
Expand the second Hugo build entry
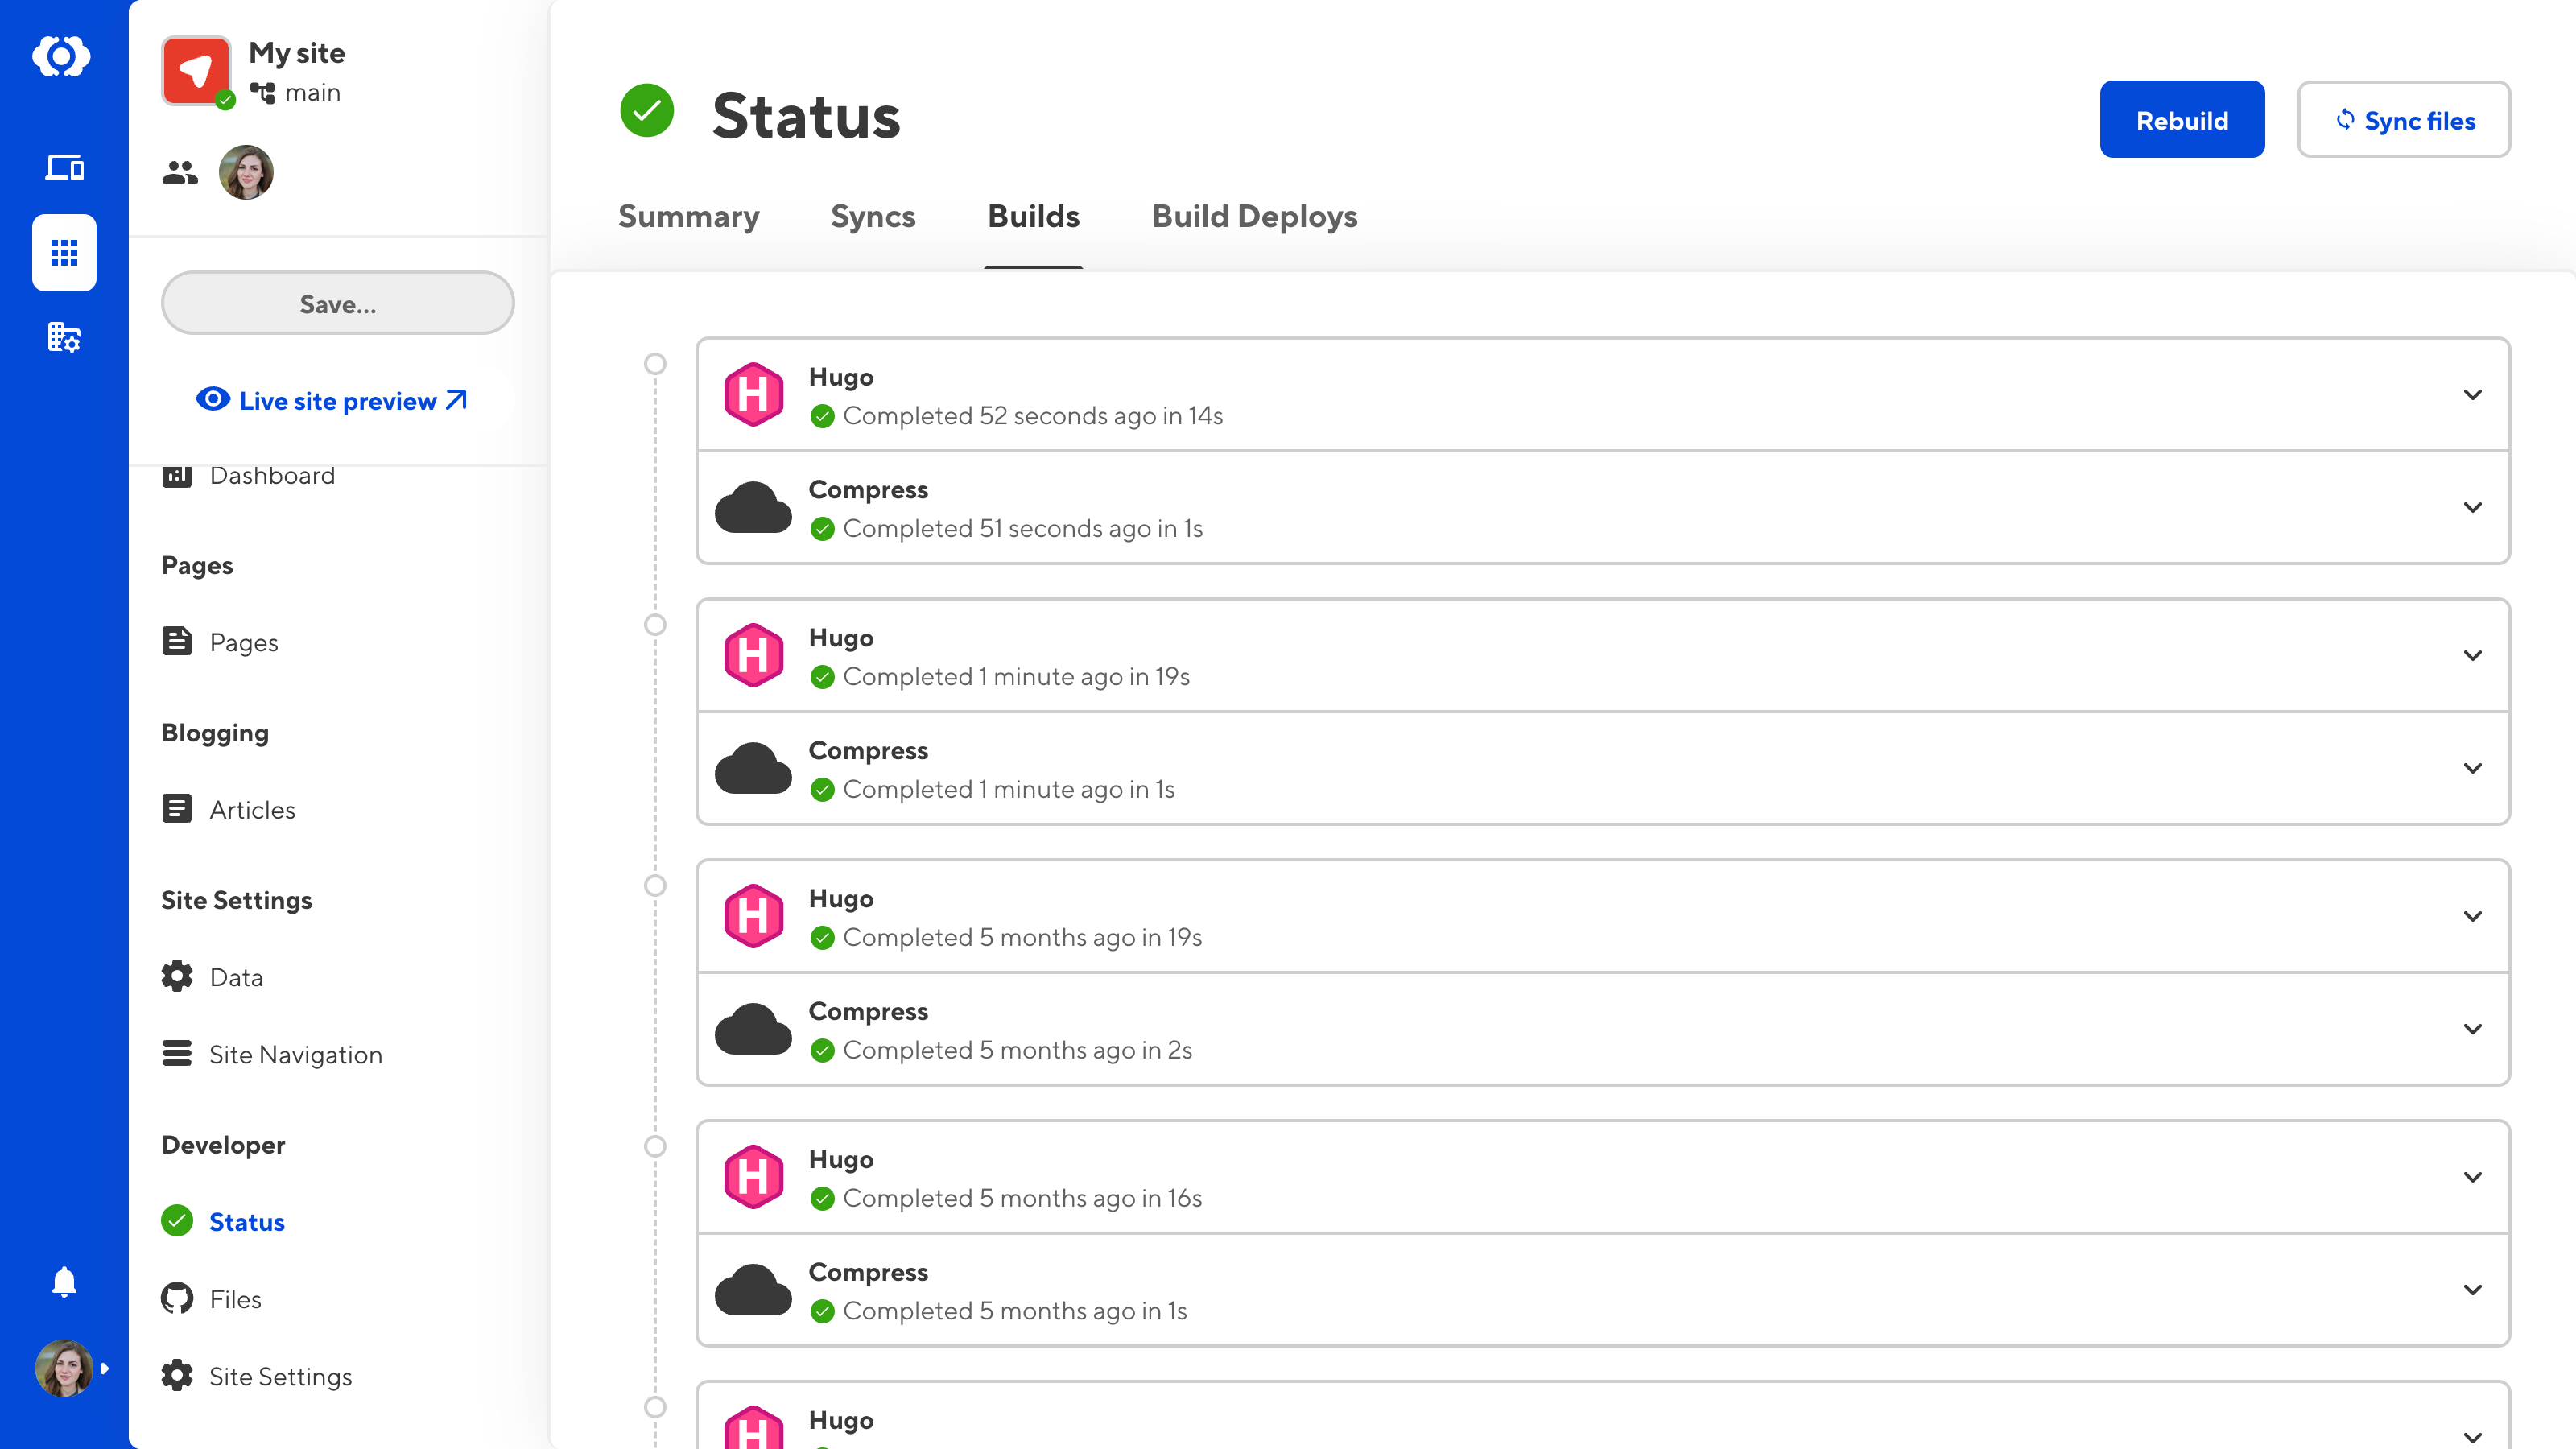(x=2474, y=654)
